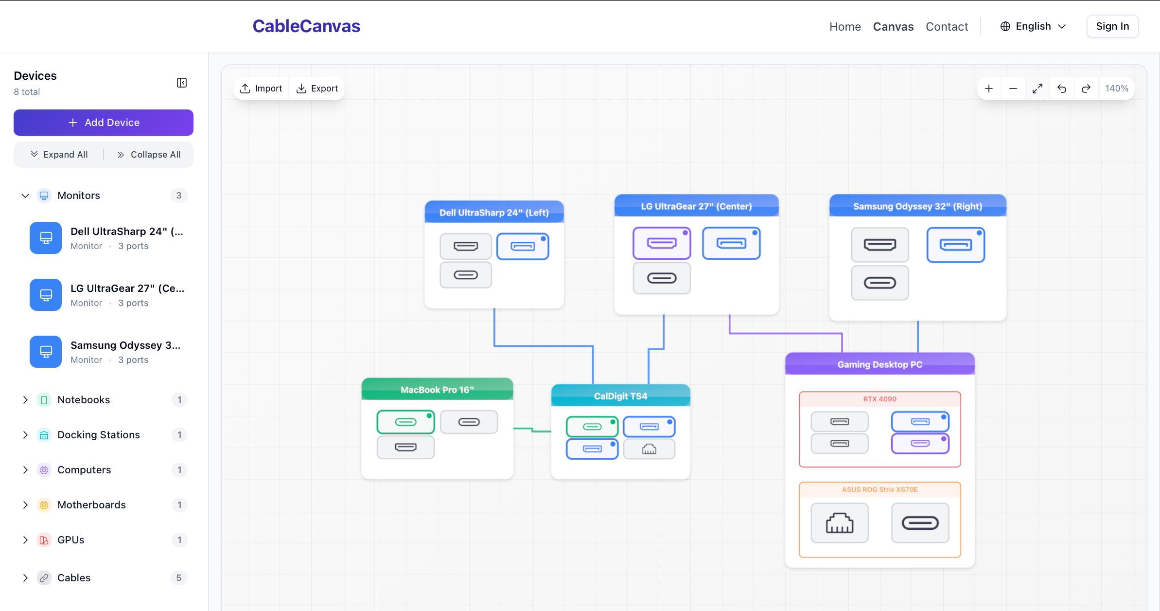
Task: Collapse the Devices sidebar panel icon
Action: [182, 83]
